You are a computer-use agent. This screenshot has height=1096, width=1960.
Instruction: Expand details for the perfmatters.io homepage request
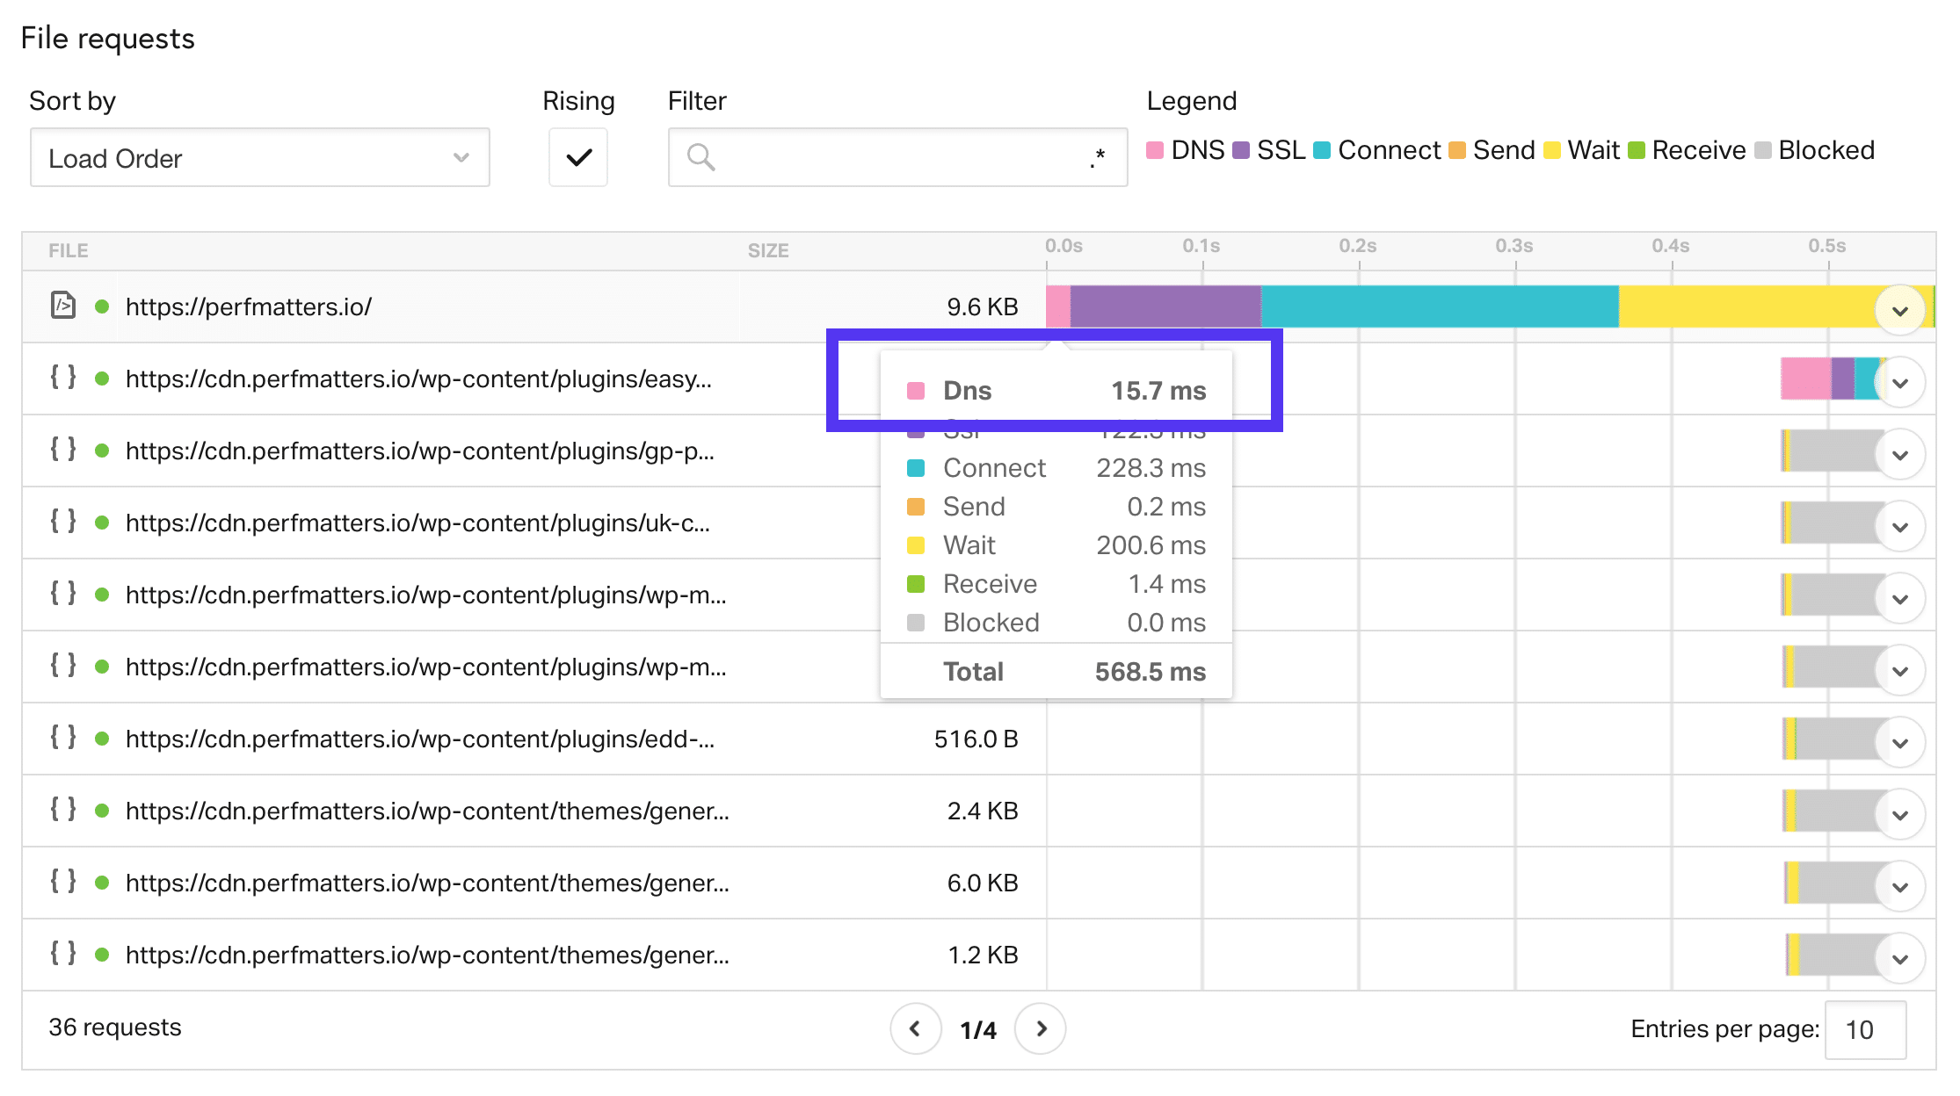(1900, 309)
